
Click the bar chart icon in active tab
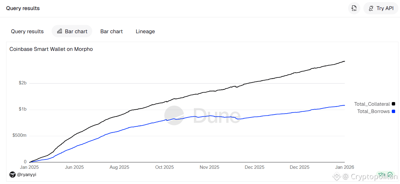[60, 31]
